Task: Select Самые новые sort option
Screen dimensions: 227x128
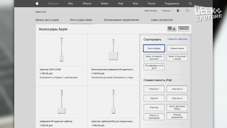Action: click(177, 48)
